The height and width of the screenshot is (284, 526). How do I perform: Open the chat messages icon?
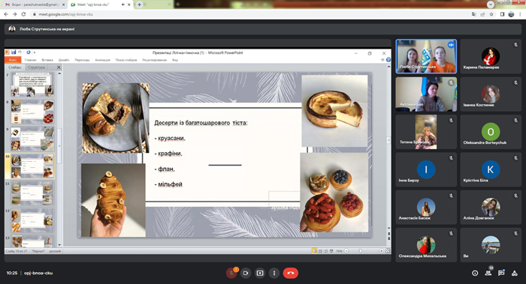[x=501, y=273]
